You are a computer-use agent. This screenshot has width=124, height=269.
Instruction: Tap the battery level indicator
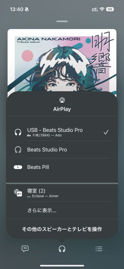pyautogui.click(x=110, y=9)
